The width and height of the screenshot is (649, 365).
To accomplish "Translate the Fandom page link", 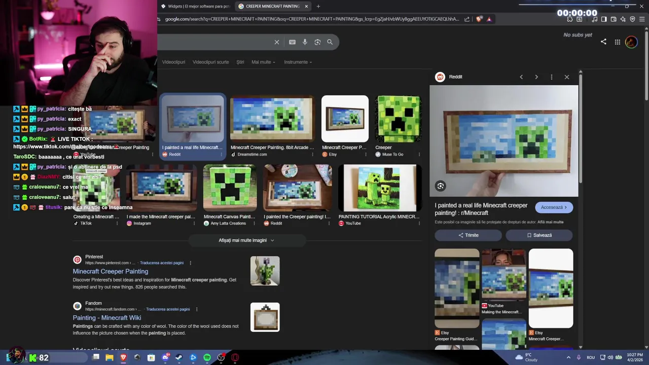I will coord(168,309).
